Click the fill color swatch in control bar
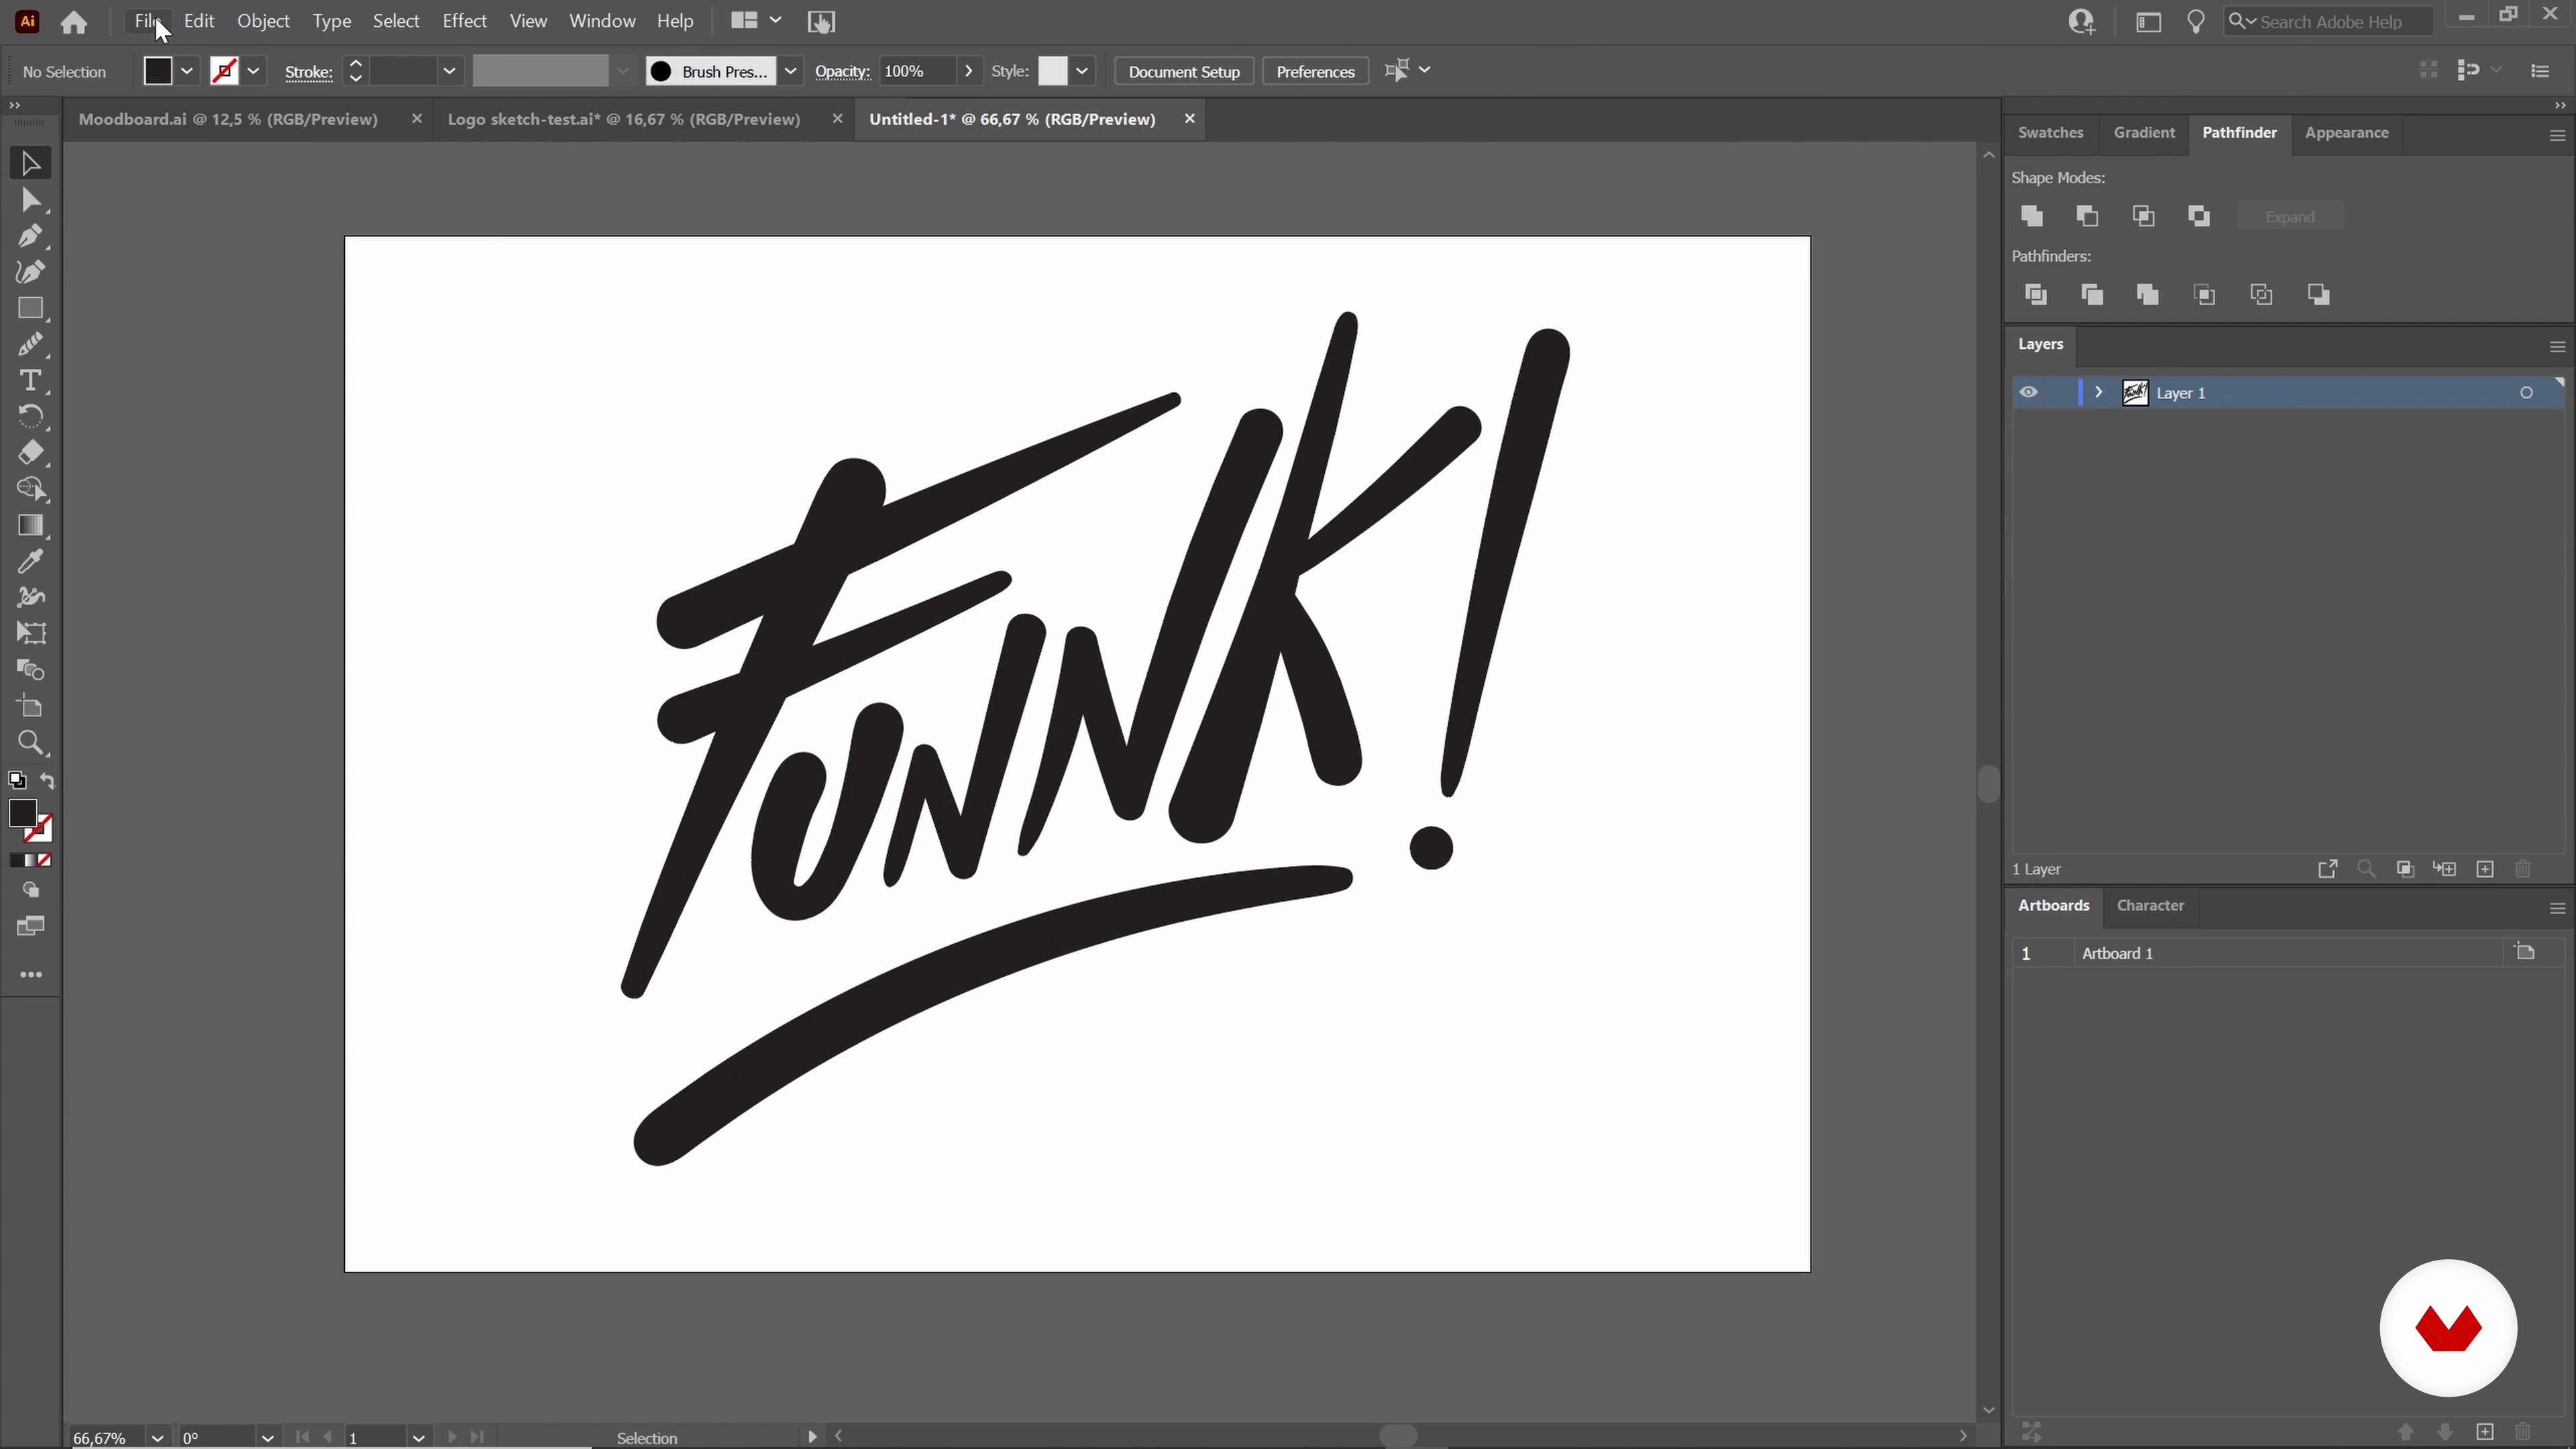Image resolution: width=2576 pixels, height=1449 pixels. (158, 71)
